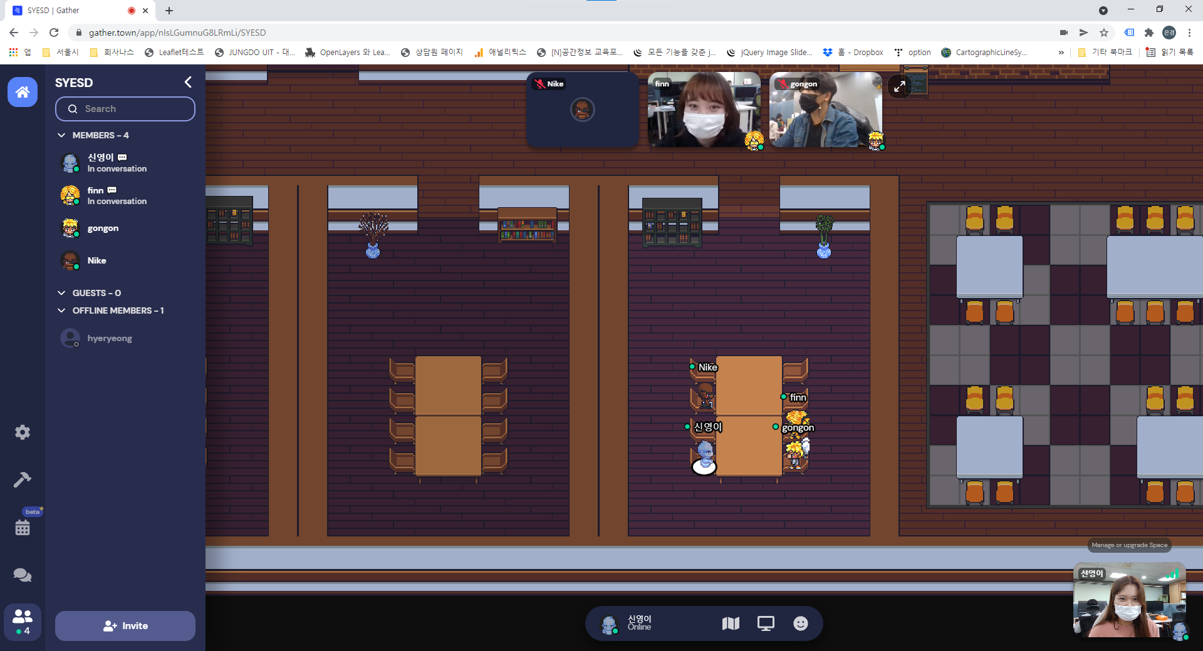Open the Chat bubbles panel
This screenshot has height=651, width=1203.
tap(23, 575)
